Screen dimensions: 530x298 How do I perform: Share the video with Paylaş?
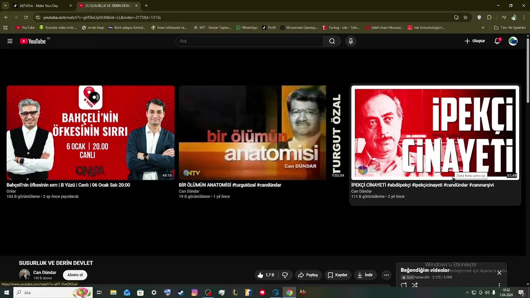308,275
